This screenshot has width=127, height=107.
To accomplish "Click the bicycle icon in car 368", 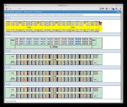I will [13, 62].
